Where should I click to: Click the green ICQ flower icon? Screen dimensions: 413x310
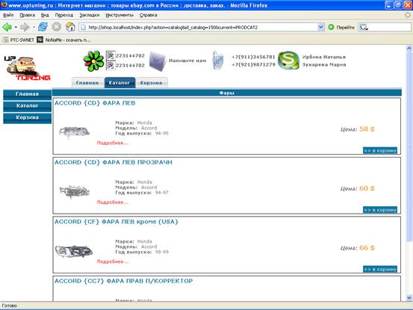(93, 61)
